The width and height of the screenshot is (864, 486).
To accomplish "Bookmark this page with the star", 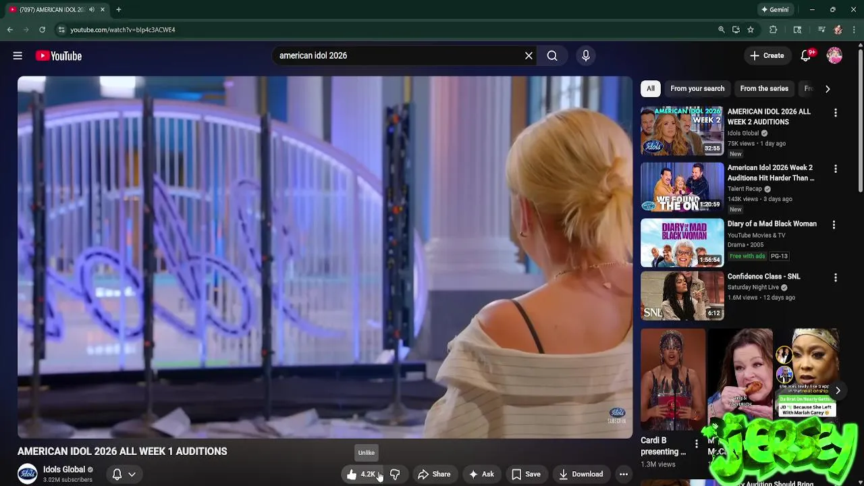I will pos(750,30).
